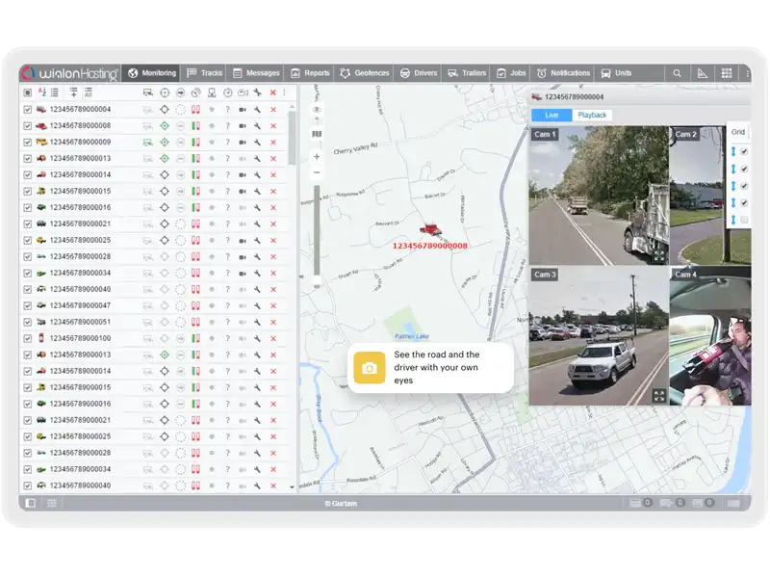Viewport: 770px width, 578px height.
Task: Select the list view icon beside the A-Z sort icon
Action: coord(55,92)
